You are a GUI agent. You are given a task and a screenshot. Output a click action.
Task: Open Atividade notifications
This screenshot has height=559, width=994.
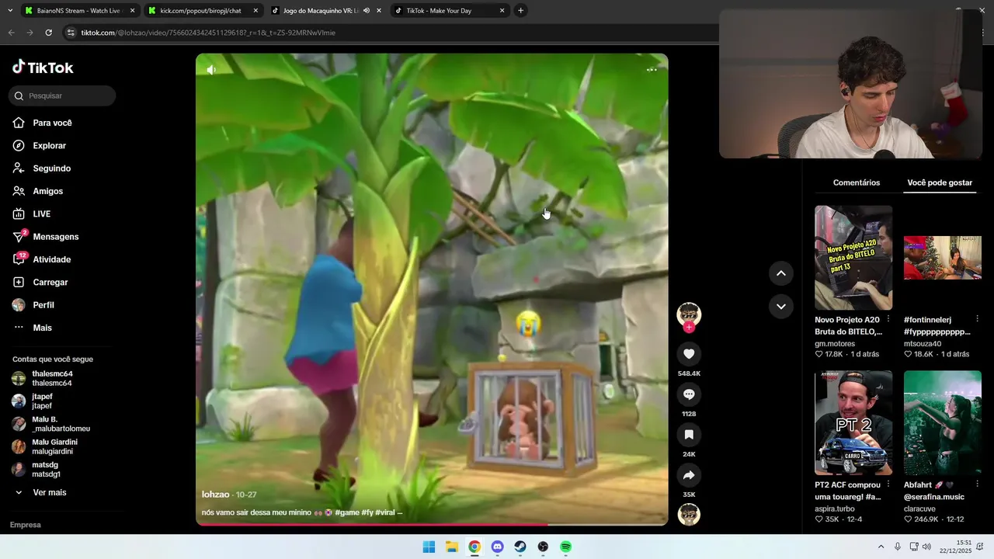(x=42, y=259)
